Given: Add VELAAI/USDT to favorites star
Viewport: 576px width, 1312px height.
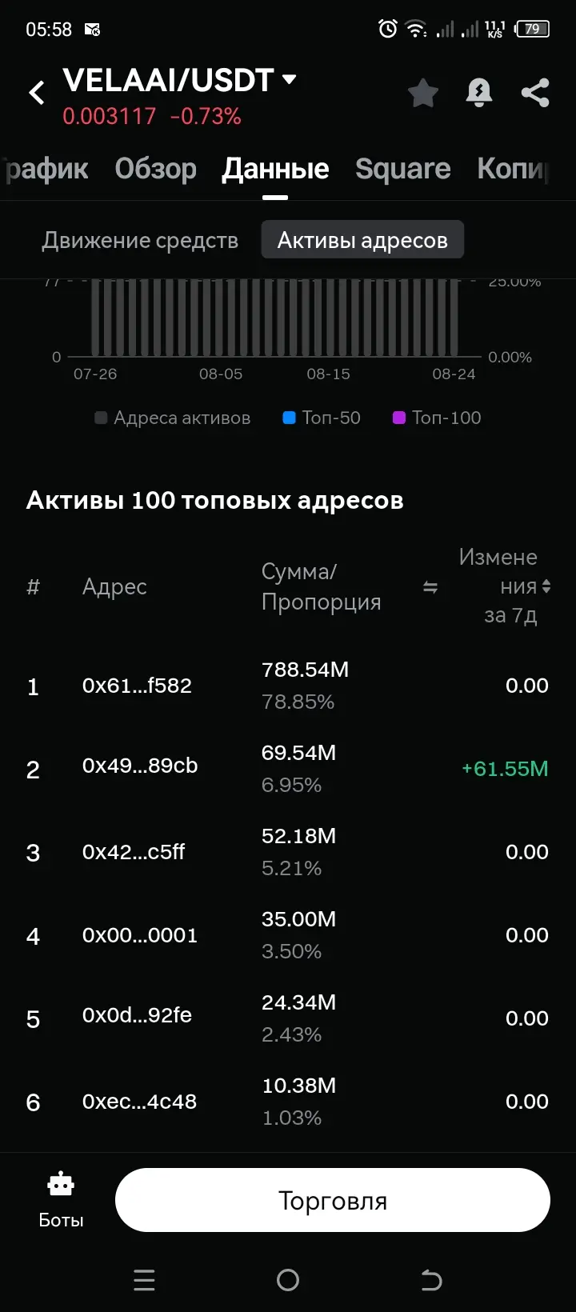Looking at the screenshot, I should click(423, 93).
